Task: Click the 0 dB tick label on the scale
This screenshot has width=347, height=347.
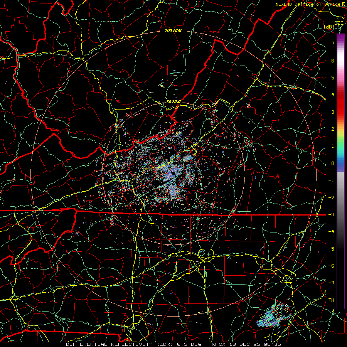Action: pos(333,163)
